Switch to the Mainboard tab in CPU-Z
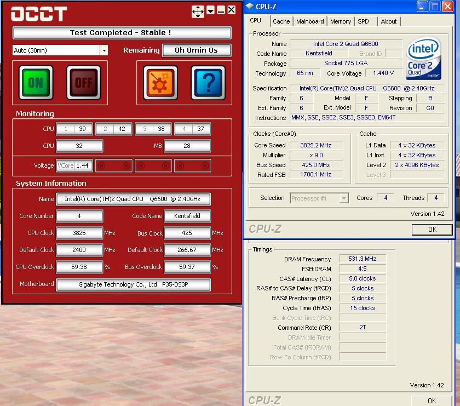The image size is (460, 406). tap(310, 21)
